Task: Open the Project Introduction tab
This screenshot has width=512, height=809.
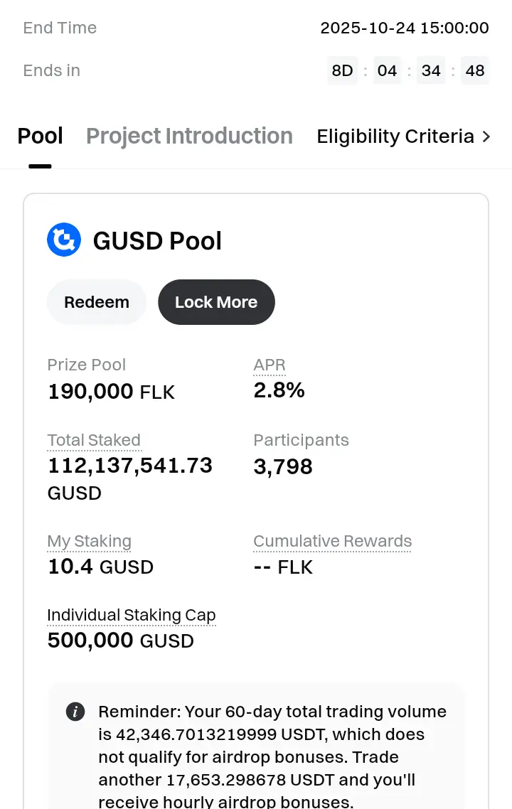Action: click(x=189, y=136)
